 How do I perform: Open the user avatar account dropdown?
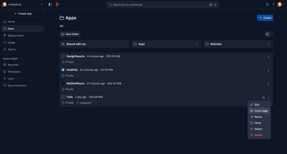[x=281, y=4]
